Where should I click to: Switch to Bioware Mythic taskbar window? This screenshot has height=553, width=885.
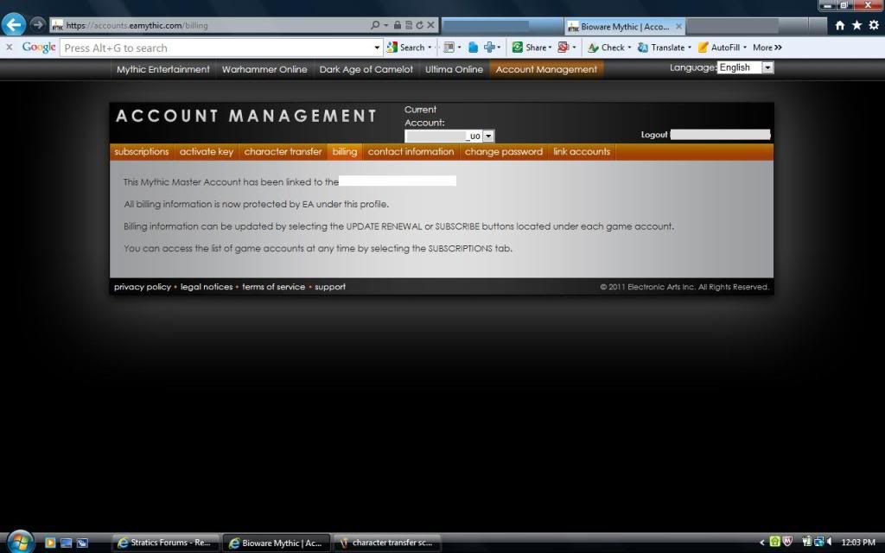pyautogui.click(x=276, y=543)
